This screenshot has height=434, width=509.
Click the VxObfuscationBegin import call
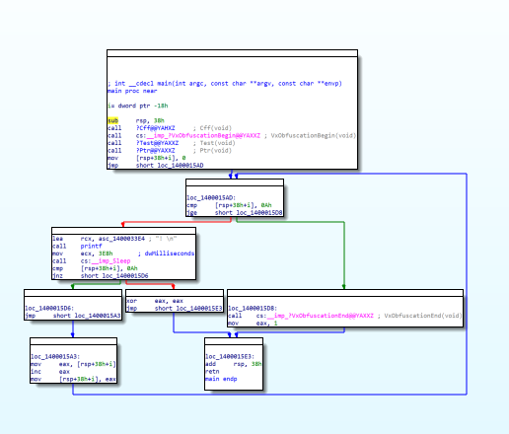pyautogui.click(x=203, y=135)
